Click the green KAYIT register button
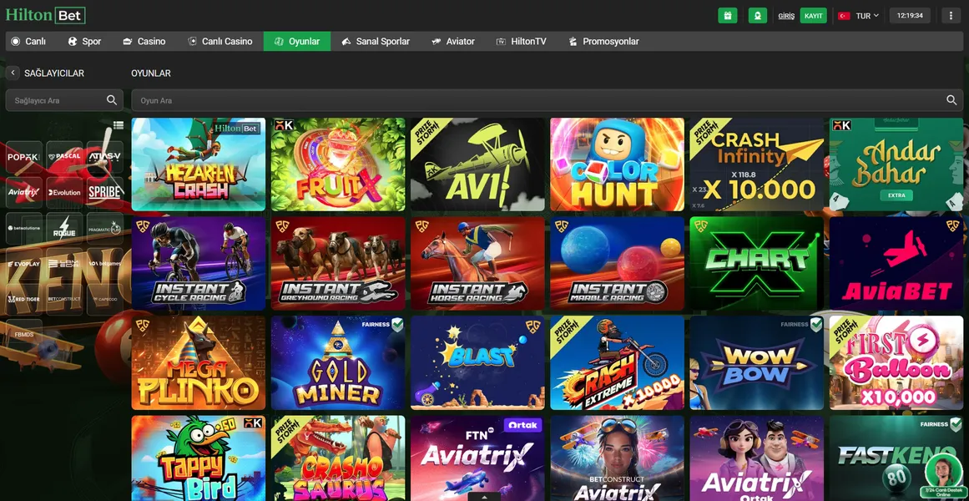969x501 pixels. 813,16
